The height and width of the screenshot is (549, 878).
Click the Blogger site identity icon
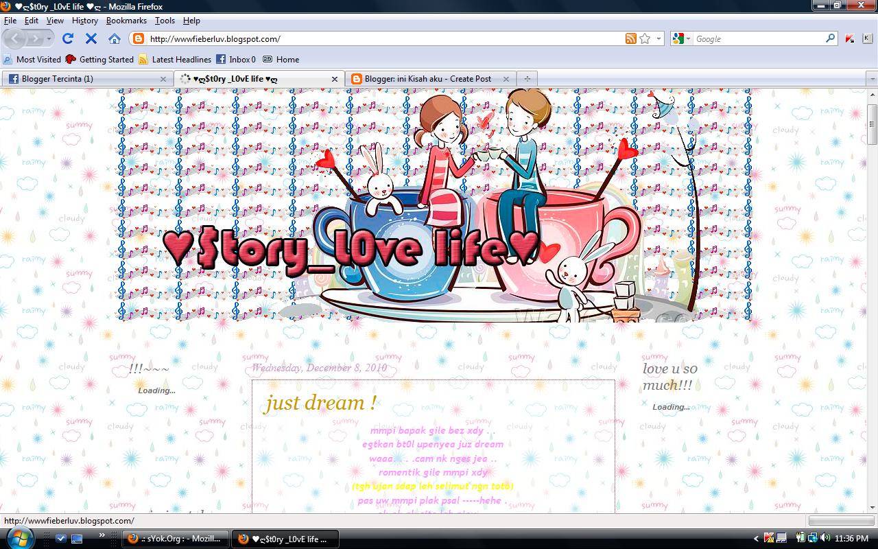click(139, 39)
